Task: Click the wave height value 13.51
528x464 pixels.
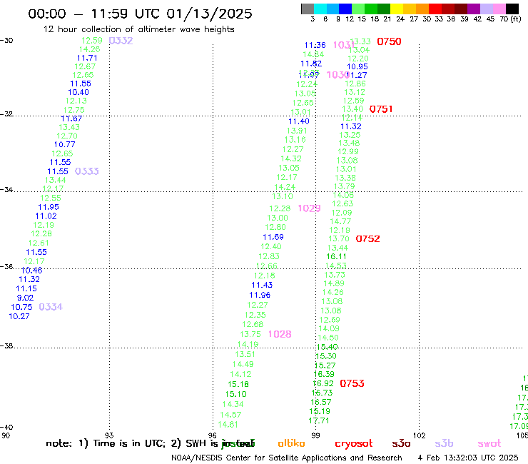Action: tap(245, 354)
